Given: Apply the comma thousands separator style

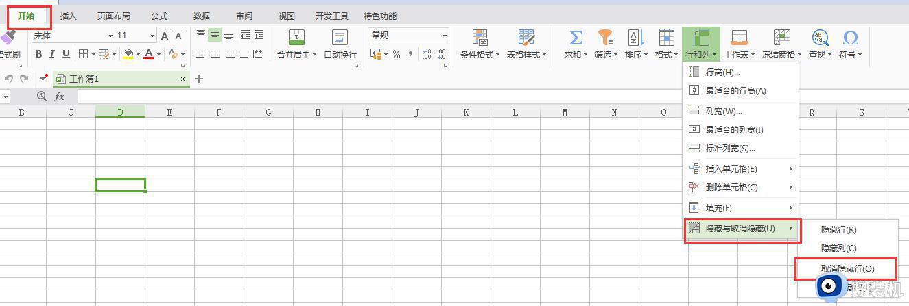Looking at the screenshot, I should tap(410, 54).
